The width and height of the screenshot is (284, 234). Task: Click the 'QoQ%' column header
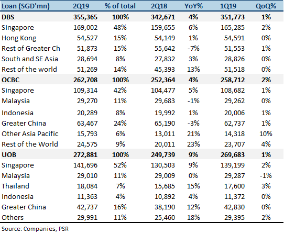266,6
